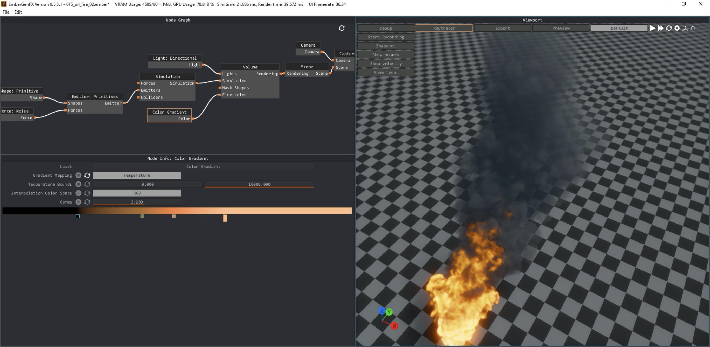Image resolution: width=710 pixels, height=347 pixels.
Task: Click the fast-forward double arrow icon
Action: [x=660, y=28]
